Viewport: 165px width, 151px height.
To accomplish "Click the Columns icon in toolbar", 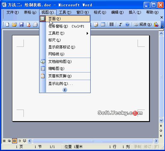I will tap(111, 24).
